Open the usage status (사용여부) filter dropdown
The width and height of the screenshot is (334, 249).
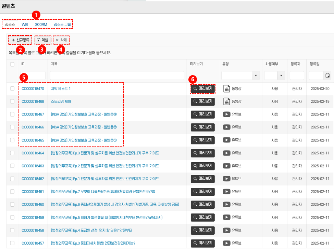(281, 76)
